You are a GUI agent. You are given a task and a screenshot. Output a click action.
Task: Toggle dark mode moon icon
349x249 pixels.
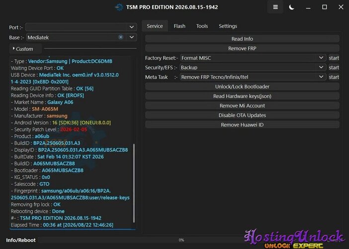pyautogui.click(x=291, y=7)
